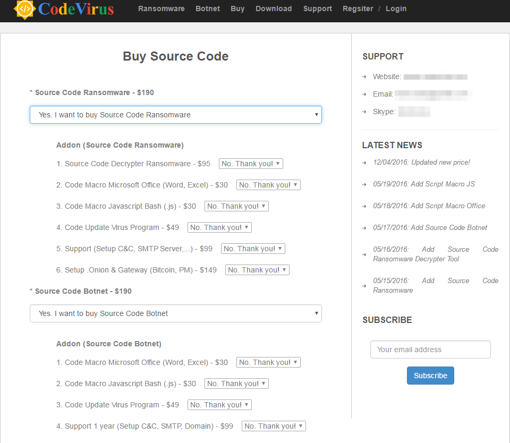Click the Your email address field
The image size is (510, 443).
(430, 350)
